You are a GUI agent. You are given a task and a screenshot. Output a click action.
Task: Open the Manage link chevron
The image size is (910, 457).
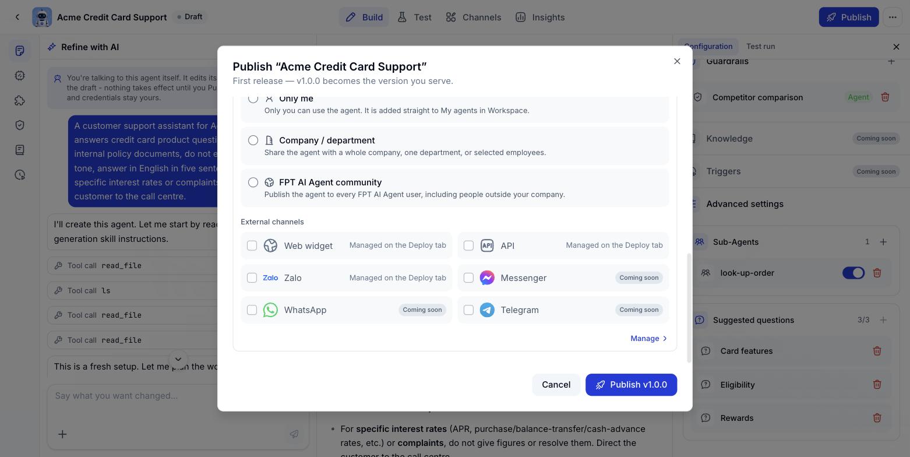[665, 339]
